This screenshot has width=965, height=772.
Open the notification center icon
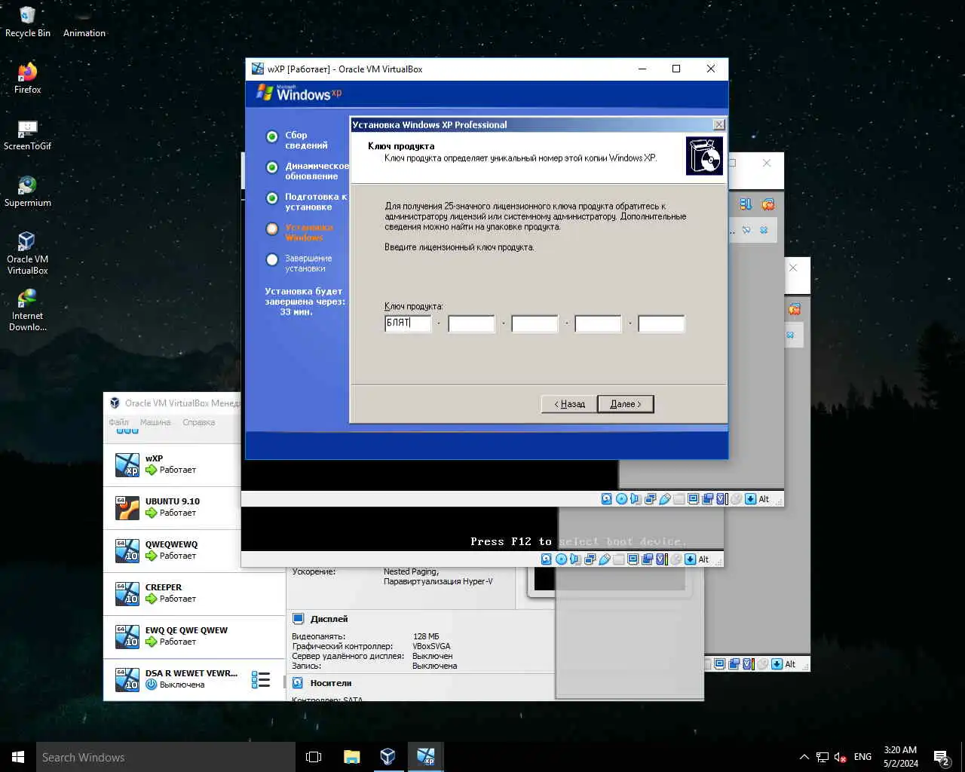pos(942,757)
